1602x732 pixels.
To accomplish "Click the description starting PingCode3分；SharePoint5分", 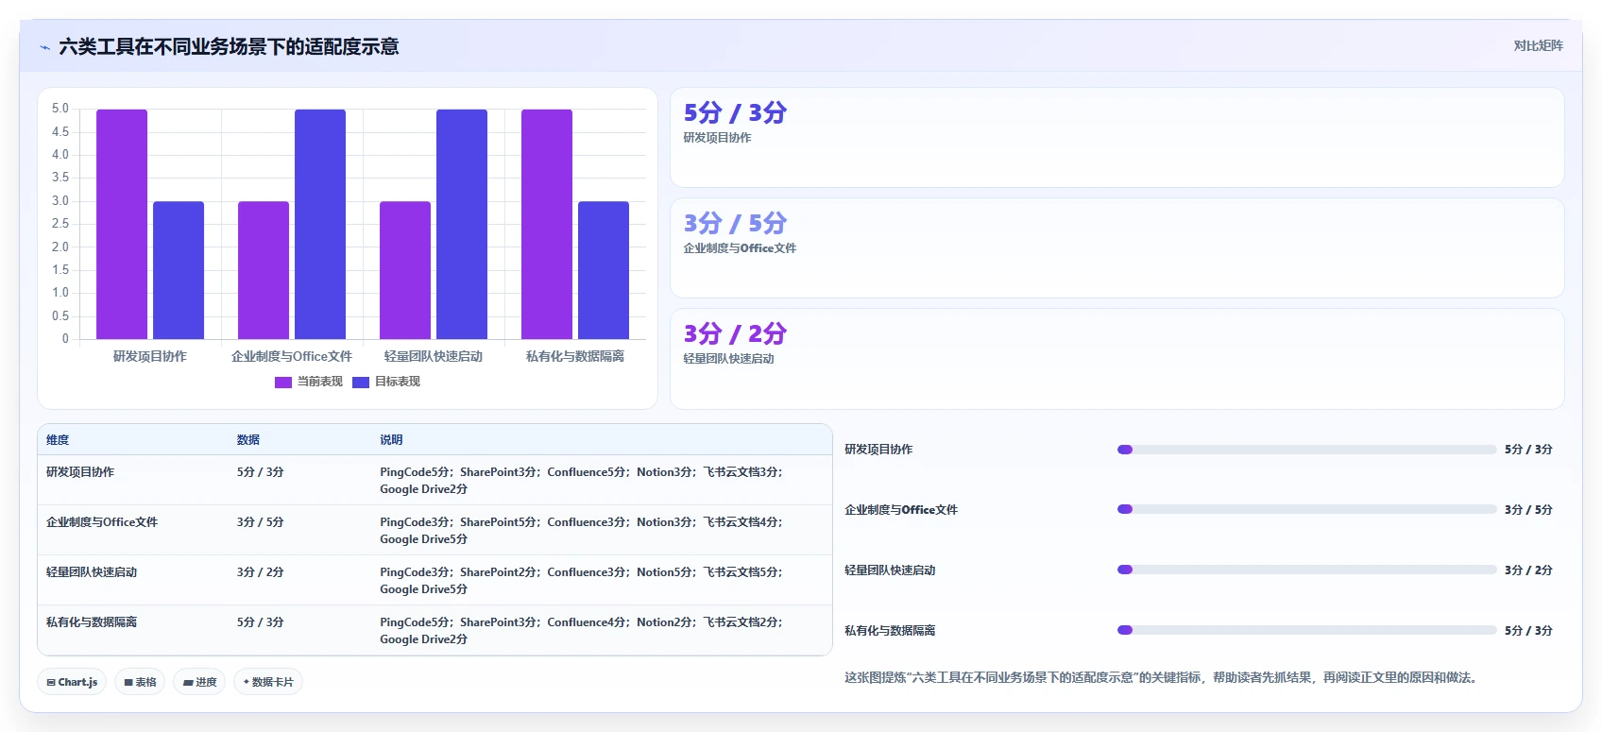I will (x=582, y=531).
